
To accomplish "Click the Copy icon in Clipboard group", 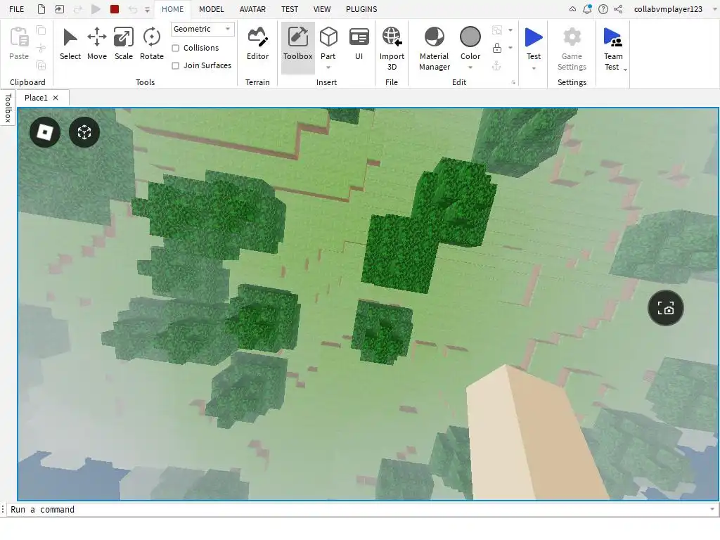I will (41, 31).
